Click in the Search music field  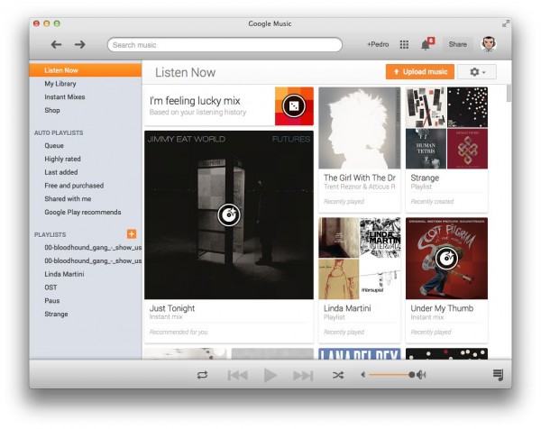[225, 45]
